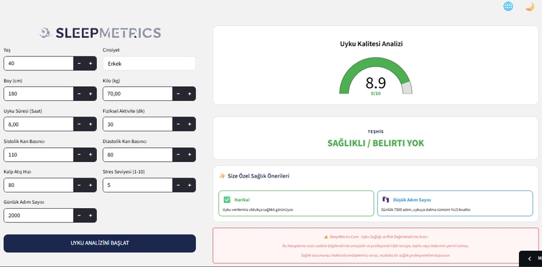Click the SAĞLIKLI / BELİRTİ YOK diagnosis text
Image resolution: width=542 pixels, height=267 pixels.
[376, 143]
